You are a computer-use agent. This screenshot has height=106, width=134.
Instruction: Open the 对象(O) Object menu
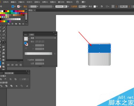[21, 2]
